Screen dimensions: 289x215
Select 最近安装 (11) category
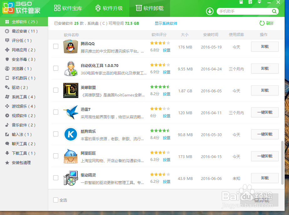click(24, 31)
